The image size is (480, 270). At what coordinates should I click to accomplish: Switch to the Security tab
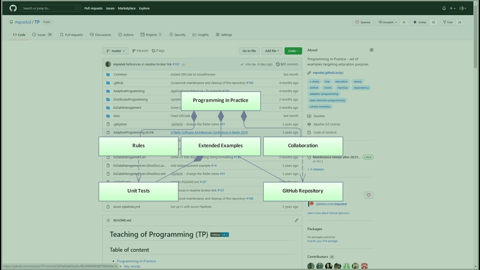point(177,35)
